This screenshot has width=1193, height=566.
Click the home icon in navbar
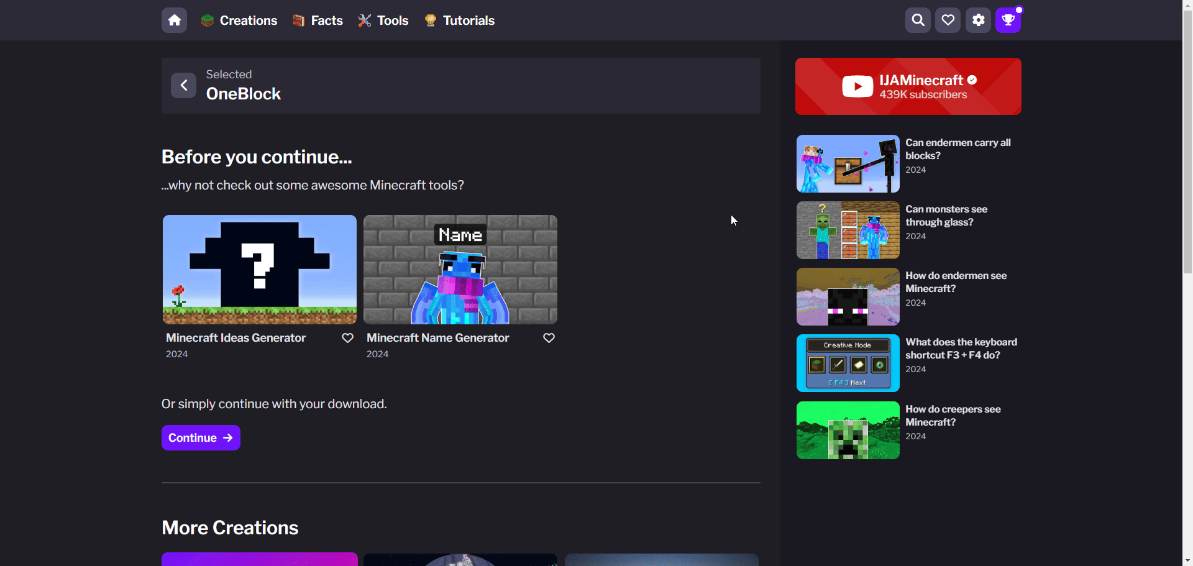[x=174, y=21]
